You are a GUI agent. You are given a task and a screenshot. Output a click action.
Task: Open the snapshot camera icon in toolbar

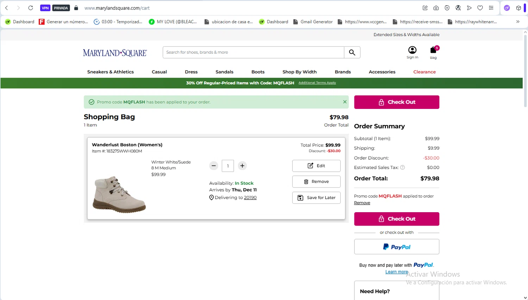[436, 8]
